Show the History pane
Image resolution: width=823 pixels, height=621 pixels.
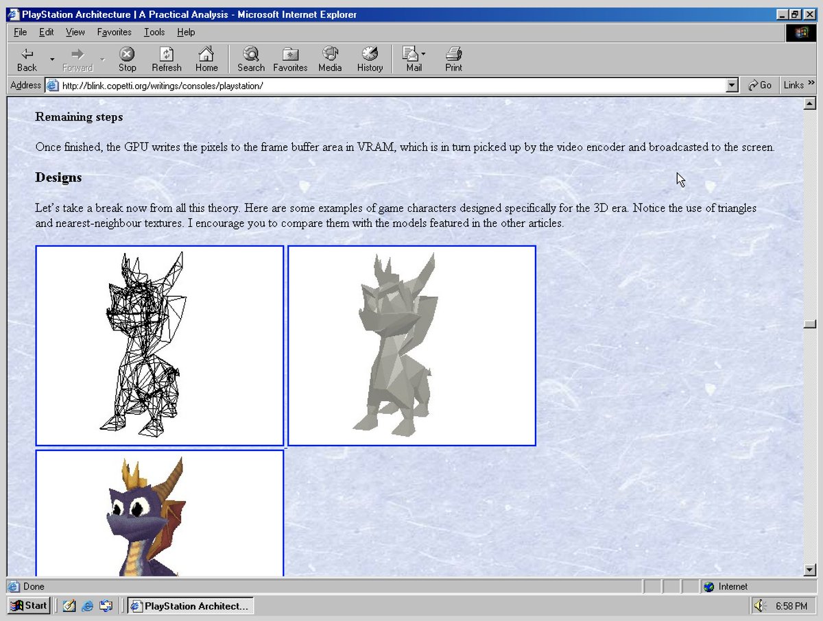click(370, 60)
